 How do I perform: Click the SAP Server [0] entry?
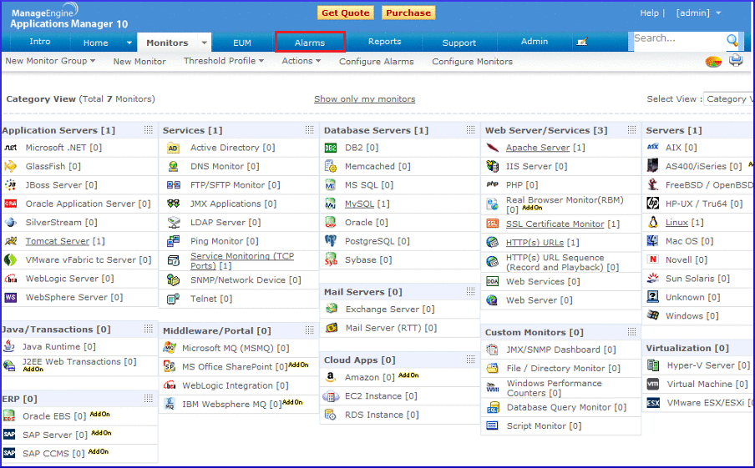(x=55, y=435)
